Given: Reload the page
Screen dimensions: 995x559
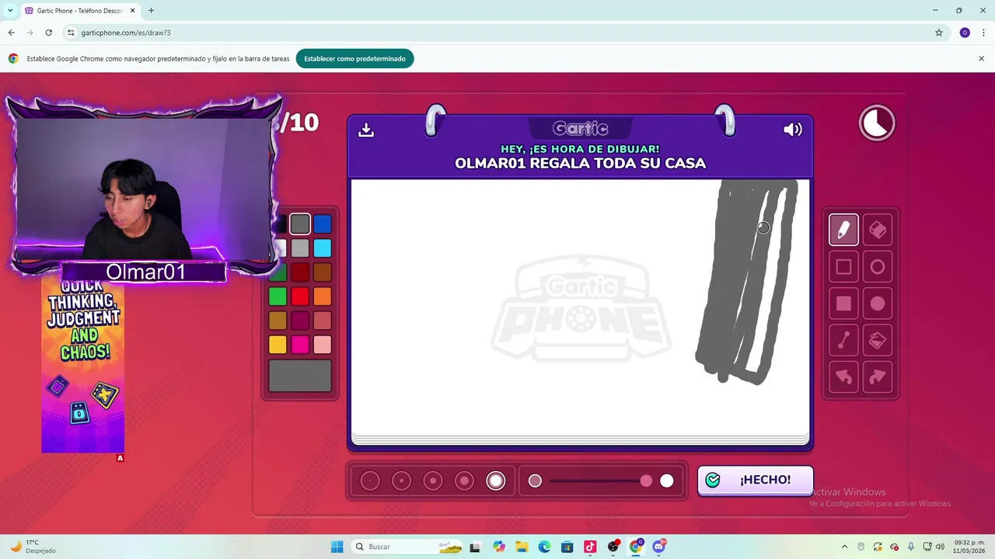Looking at the screenshot, I should pos(48,33).
